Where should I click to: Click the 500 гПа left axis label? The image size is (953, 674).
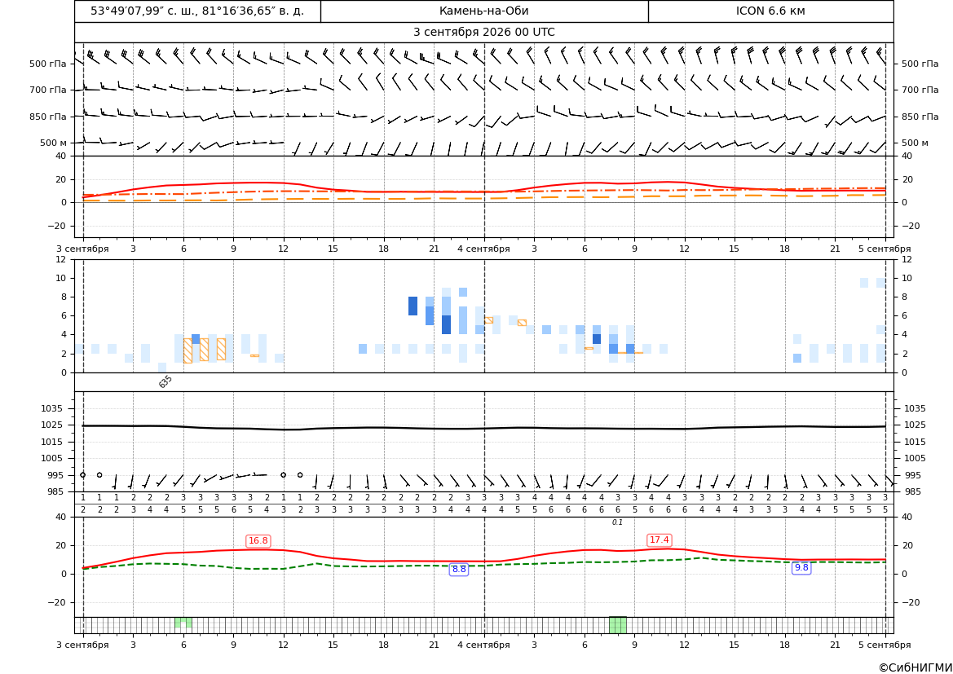pyautogui.click(x=48, y=64)
